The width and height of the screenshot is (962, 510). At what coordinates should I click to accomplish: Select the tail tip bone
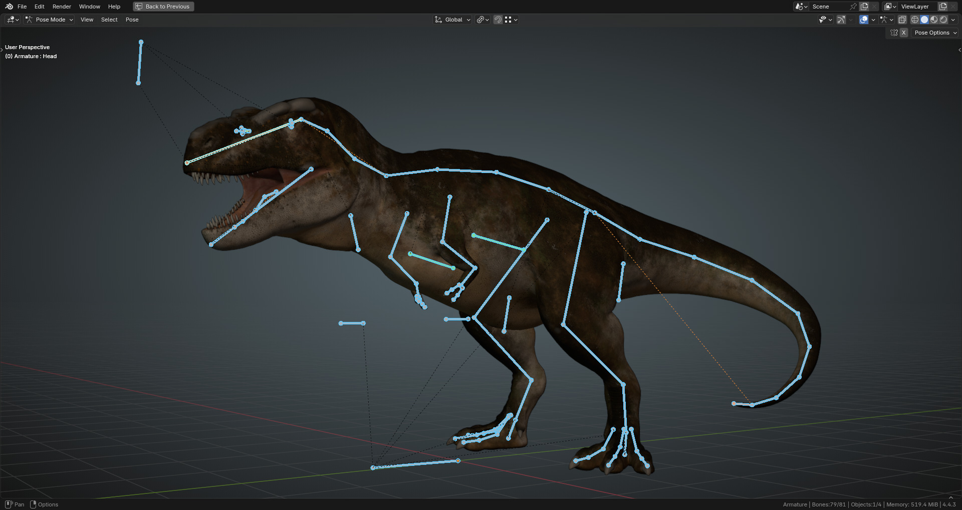point(743,404)
